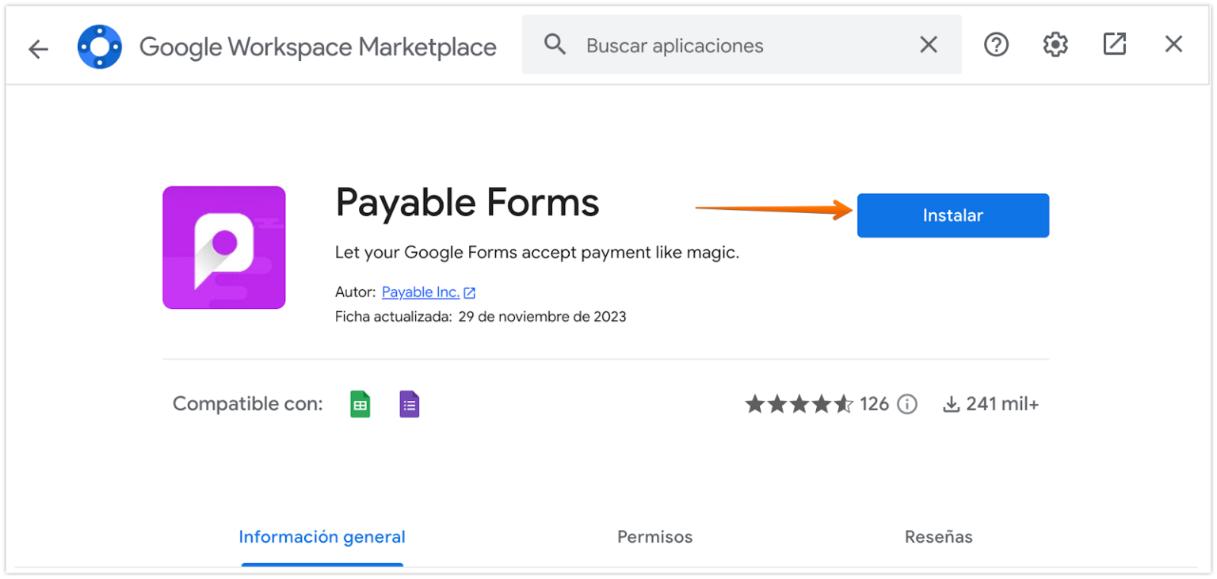The image size is (1217, 579).
Task: Click the Payable Forms app logo
Action: pyautogui.click(x=223, y=246)
